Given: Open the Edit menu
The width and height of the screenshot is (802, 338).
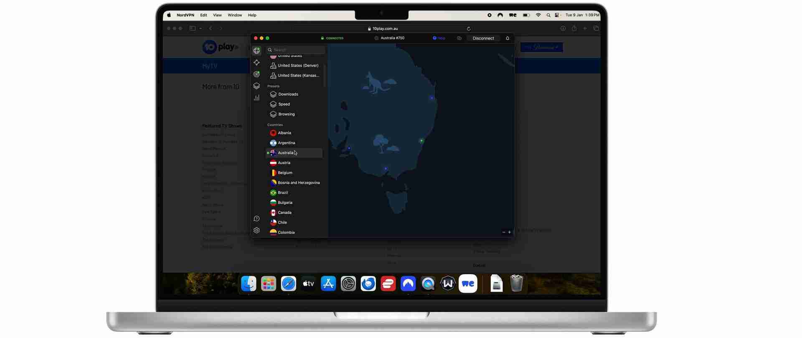Looking at the screenshot, I should click(203, 15).
